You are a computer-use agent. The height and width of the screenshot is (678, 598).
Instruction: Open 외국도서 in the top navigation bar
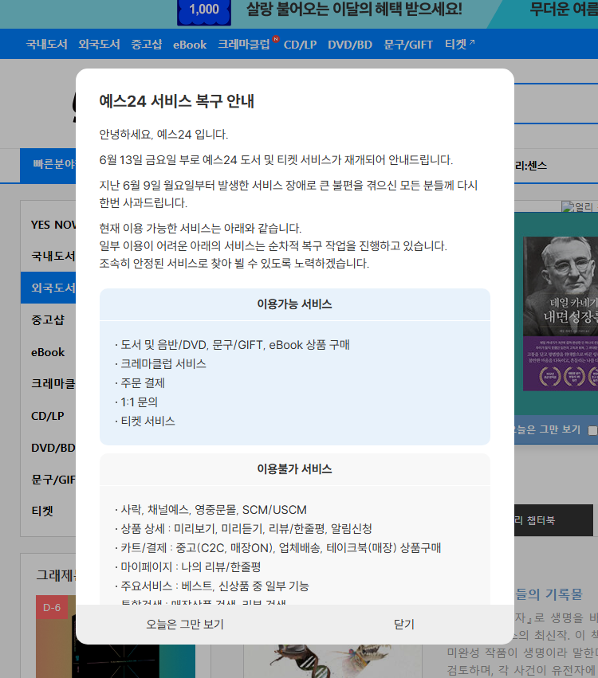tap(99, 45)
